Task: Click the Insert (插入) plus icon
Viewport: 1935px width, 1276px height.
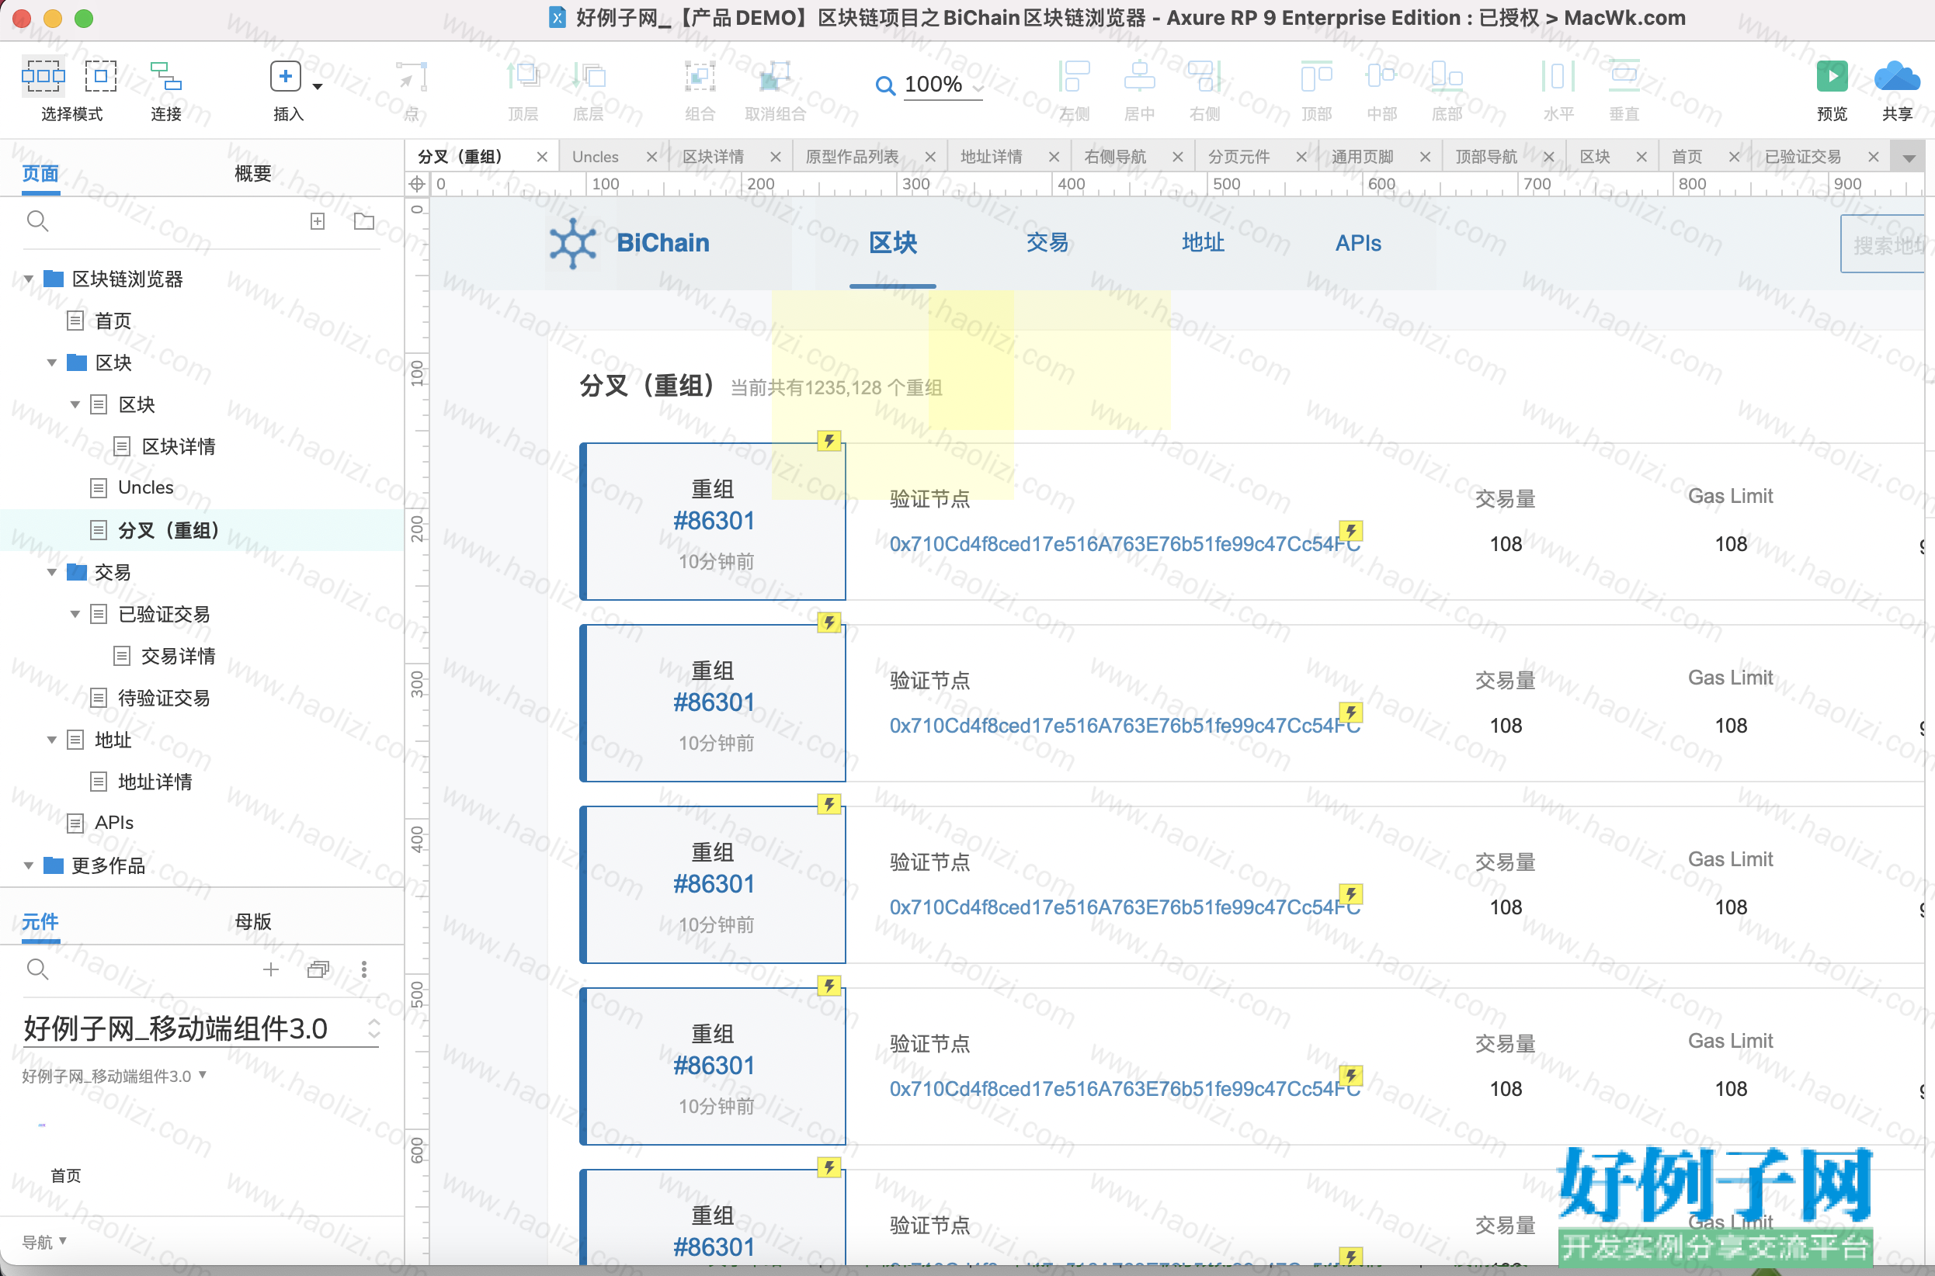Action: pos(285,77)
